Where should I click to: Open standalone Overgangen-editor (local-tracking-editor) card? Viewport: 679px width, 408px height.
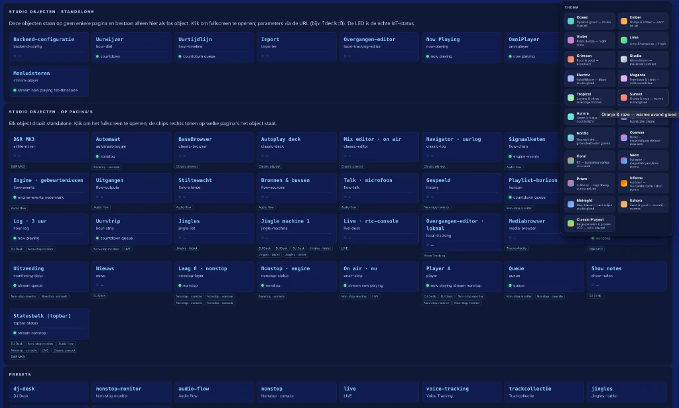[379, 47]
